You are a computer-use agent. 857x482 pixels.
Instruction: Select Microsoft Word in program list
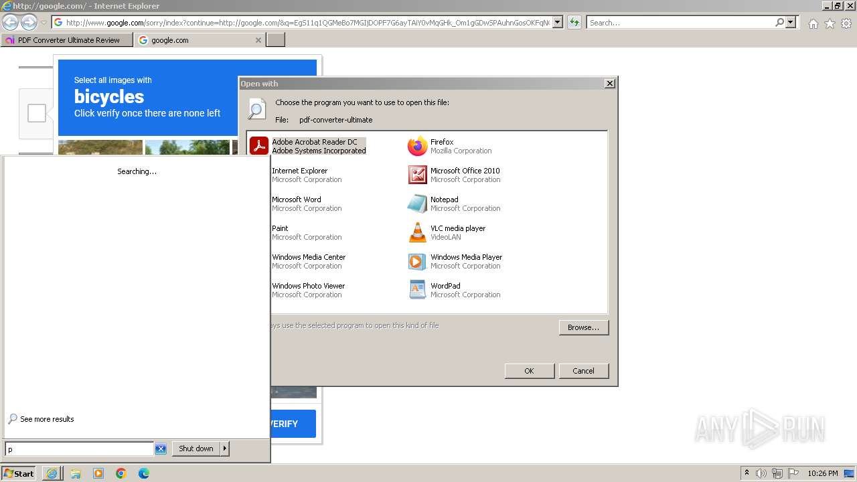(x=307, y=204)
